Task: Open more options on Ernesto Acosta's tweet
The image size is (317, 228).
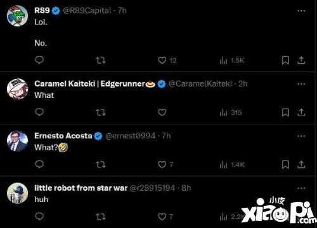Action: 301,136
